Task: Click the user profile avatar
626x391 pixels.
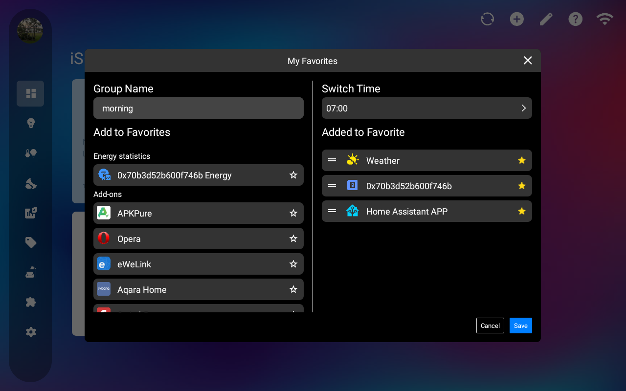Action: point(30,30)
